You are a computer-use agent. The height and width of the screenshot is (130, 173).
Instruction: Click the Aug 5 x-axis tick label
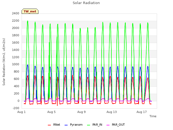(51, 112)
